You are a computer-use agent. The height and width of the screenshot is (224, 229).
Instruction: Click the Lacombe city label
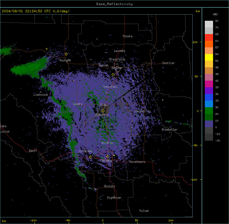pos(120,51)
